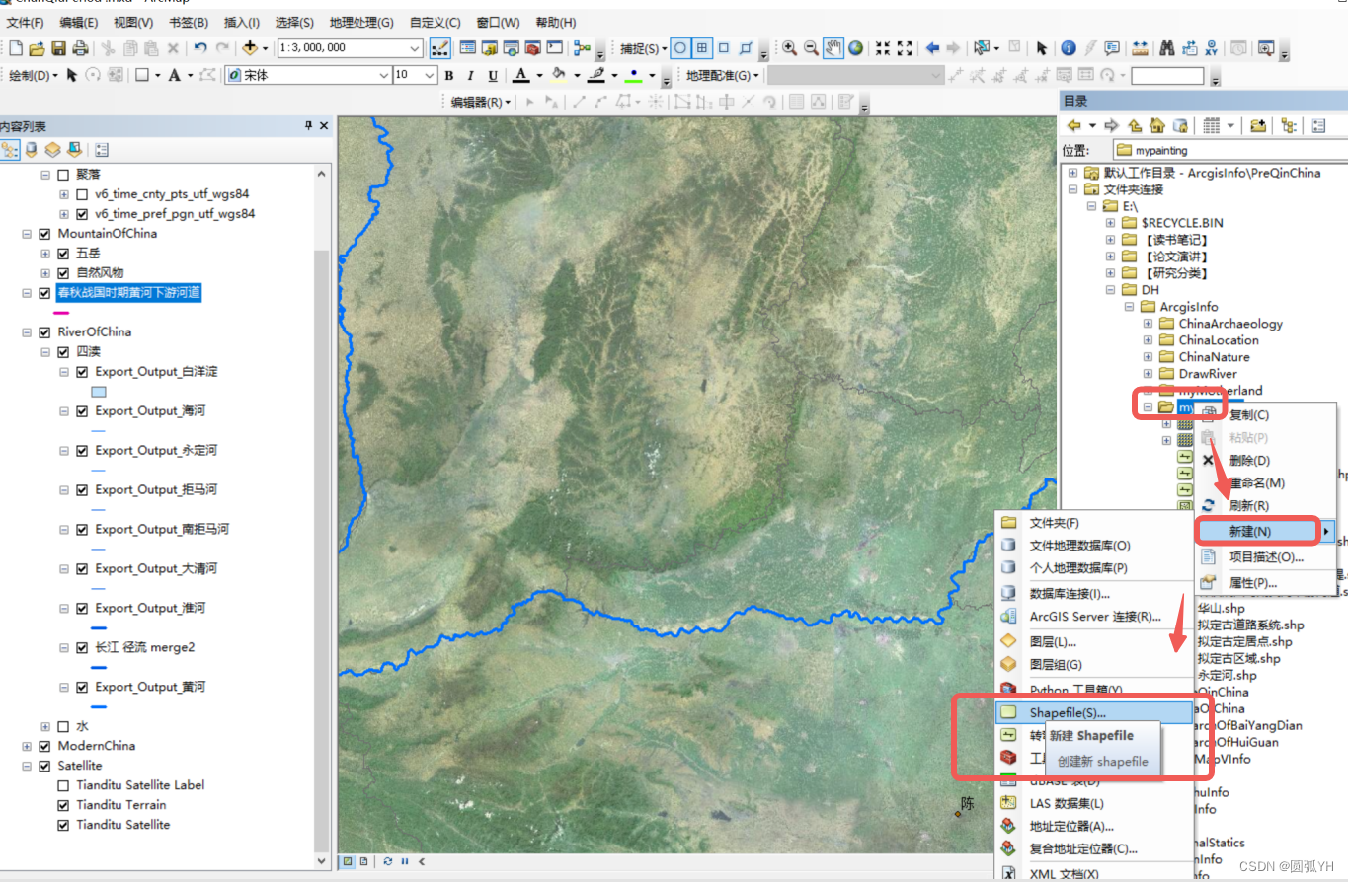Select the Zoom In magnifier tool
The height and width of the screenshot is (882, 1348).
789,47
